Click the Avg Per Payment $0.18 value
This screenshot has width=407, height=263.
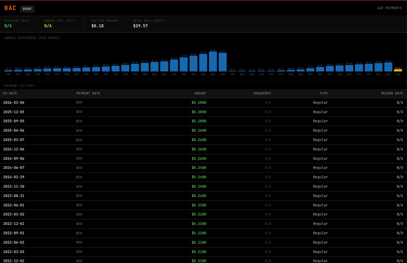pyautogui.click(x=97, y=26)
